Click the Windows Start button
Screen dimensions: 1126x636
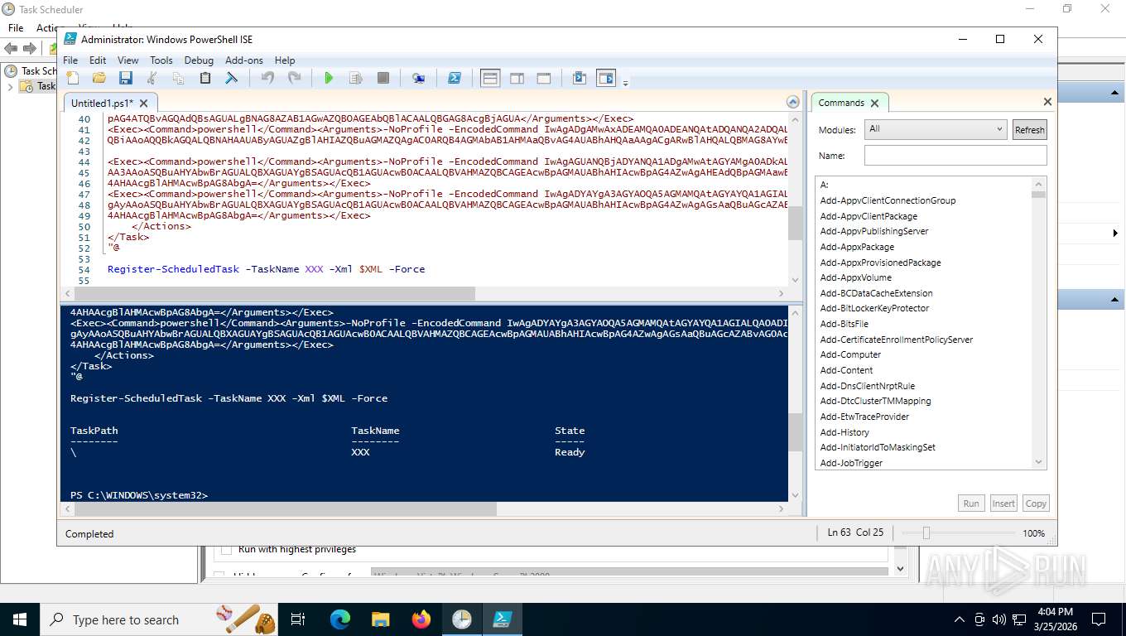pyautogui.click(x=19, y=619)
